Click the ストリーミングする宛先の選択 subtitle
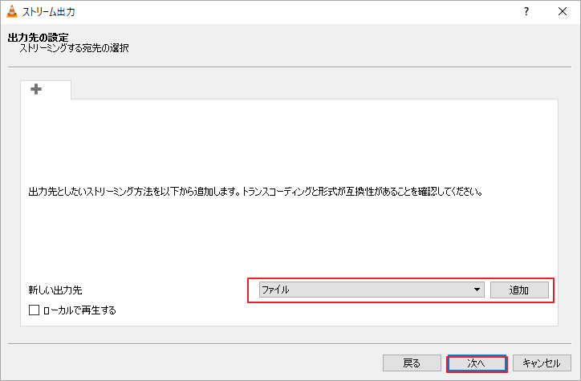The width and height of the screenshot is (581, 381). (x=74, y=48)
